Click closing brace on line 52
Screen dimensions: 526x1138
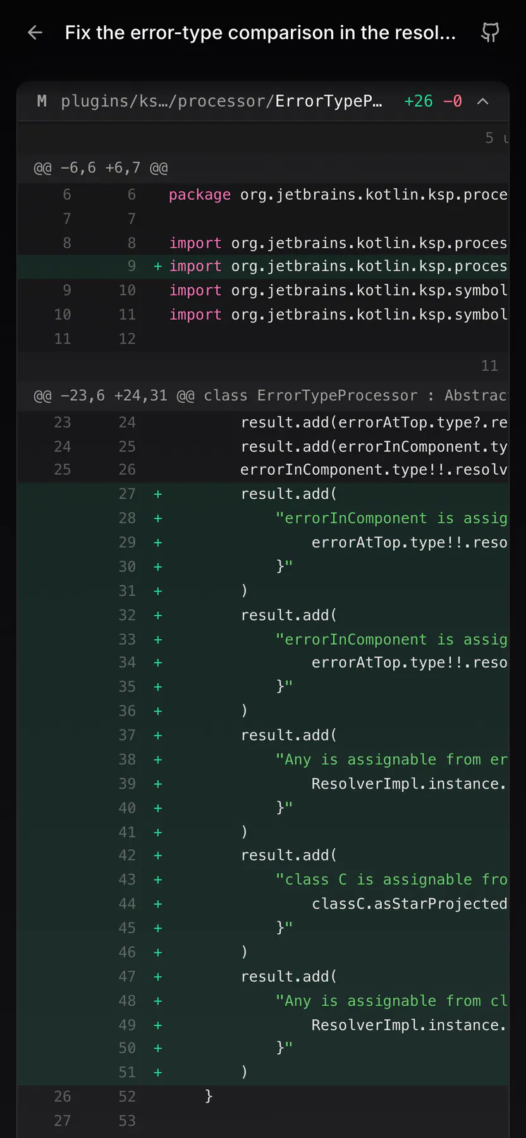point(209,1096)
